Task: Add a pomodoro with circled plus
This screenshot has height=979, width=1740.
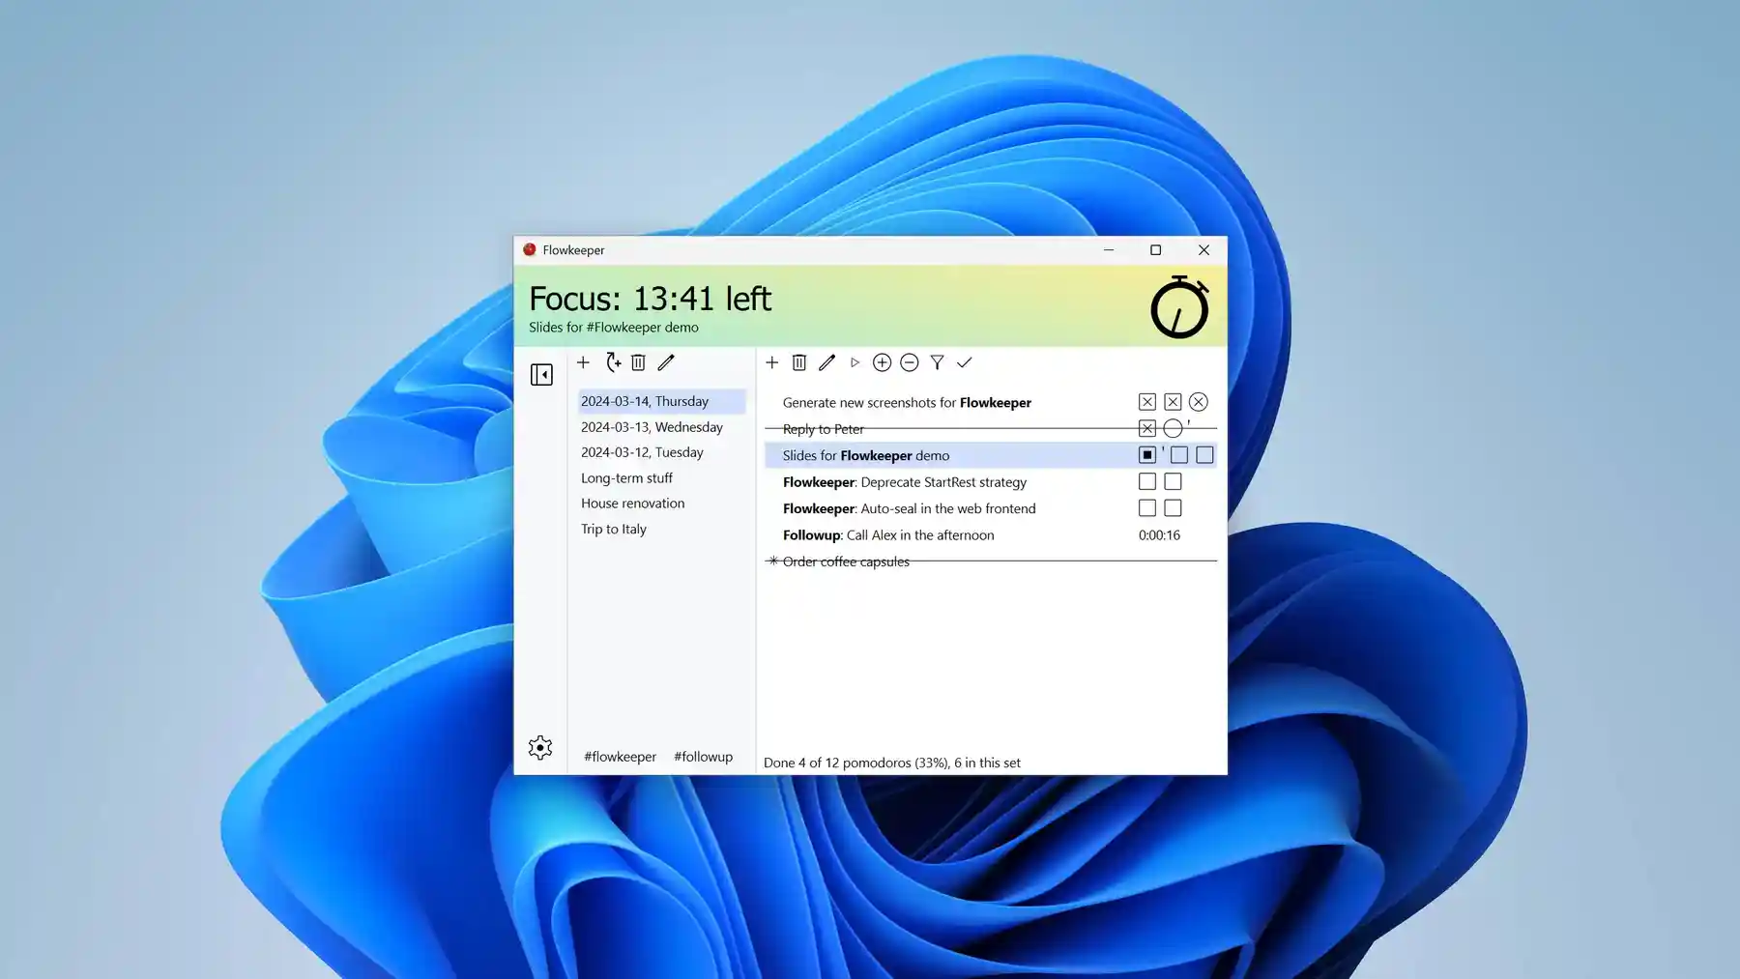Action: tap(882, 362)
